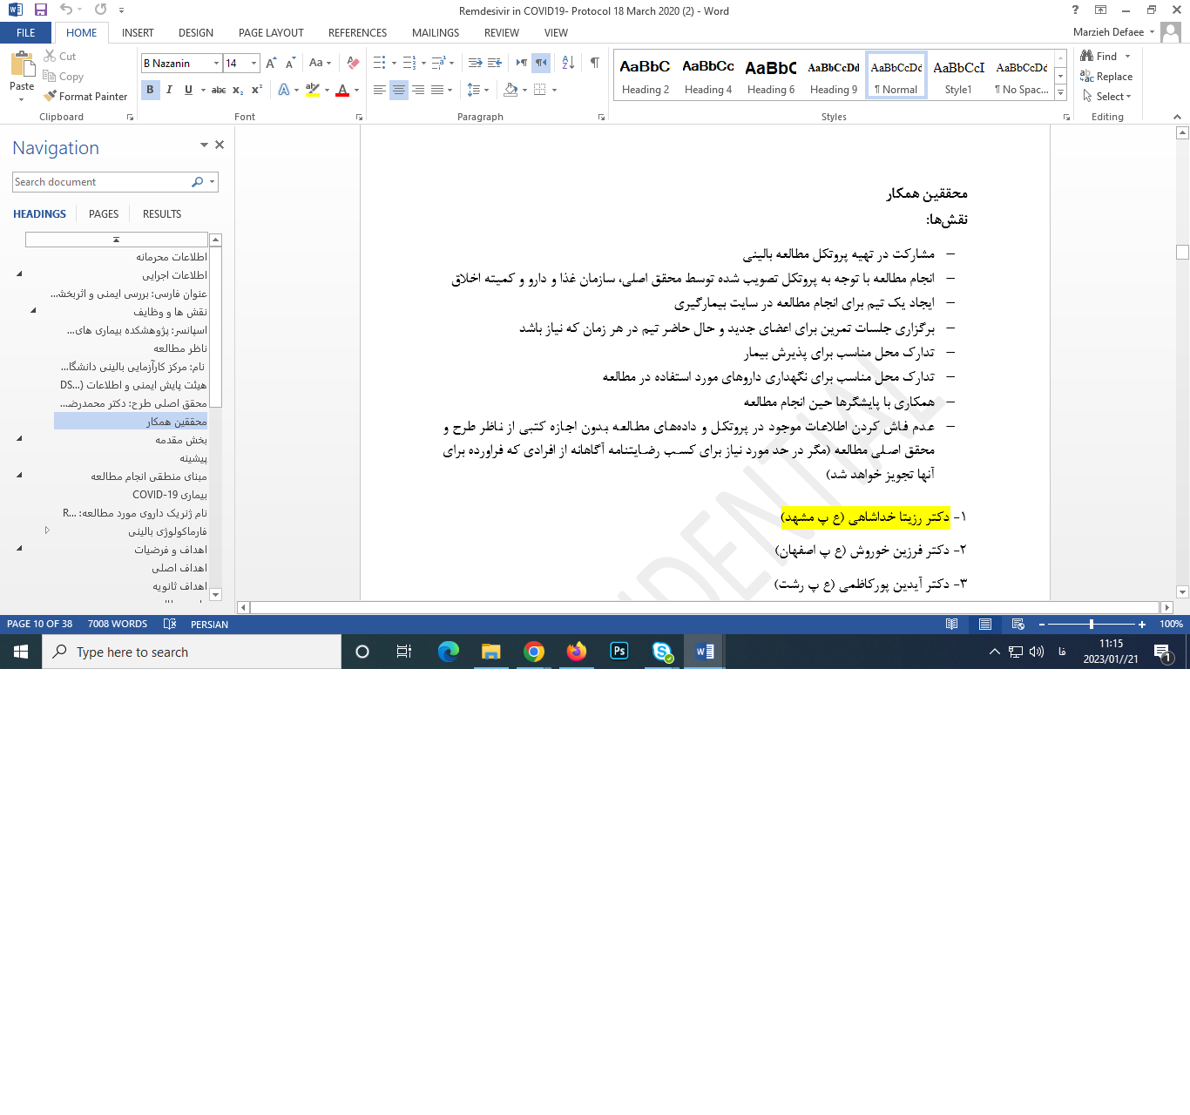Switch to PAGES tab in Navigation
The width and height of the screenshot is (1190, 1115).
(104, 214)
